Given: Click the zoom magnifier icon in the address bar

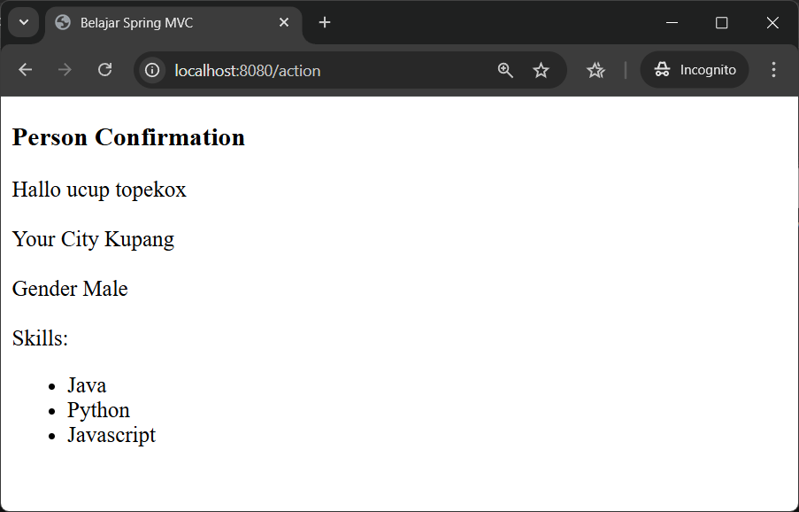Looking at the screenshot, I should point(505,69).
